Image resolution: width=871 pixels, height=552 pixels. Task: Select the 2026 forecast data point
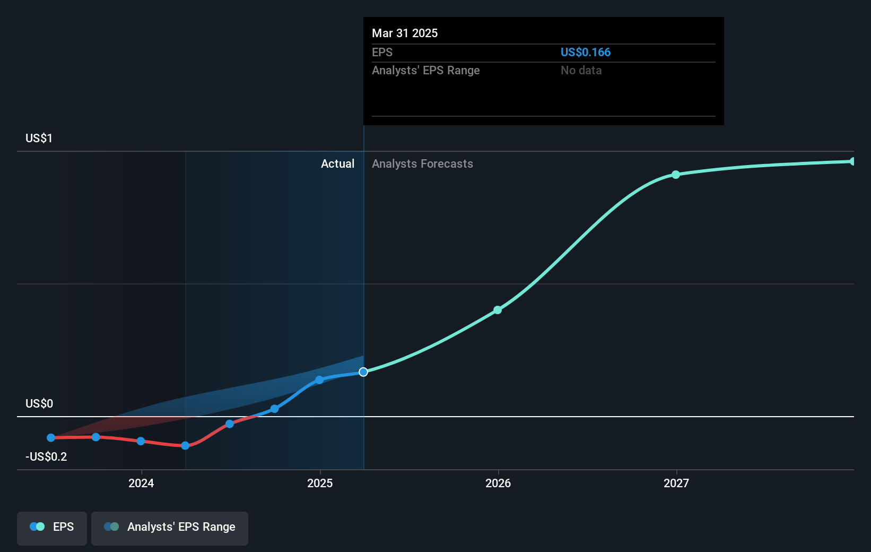pyautogui.click(x=498, y=310)
